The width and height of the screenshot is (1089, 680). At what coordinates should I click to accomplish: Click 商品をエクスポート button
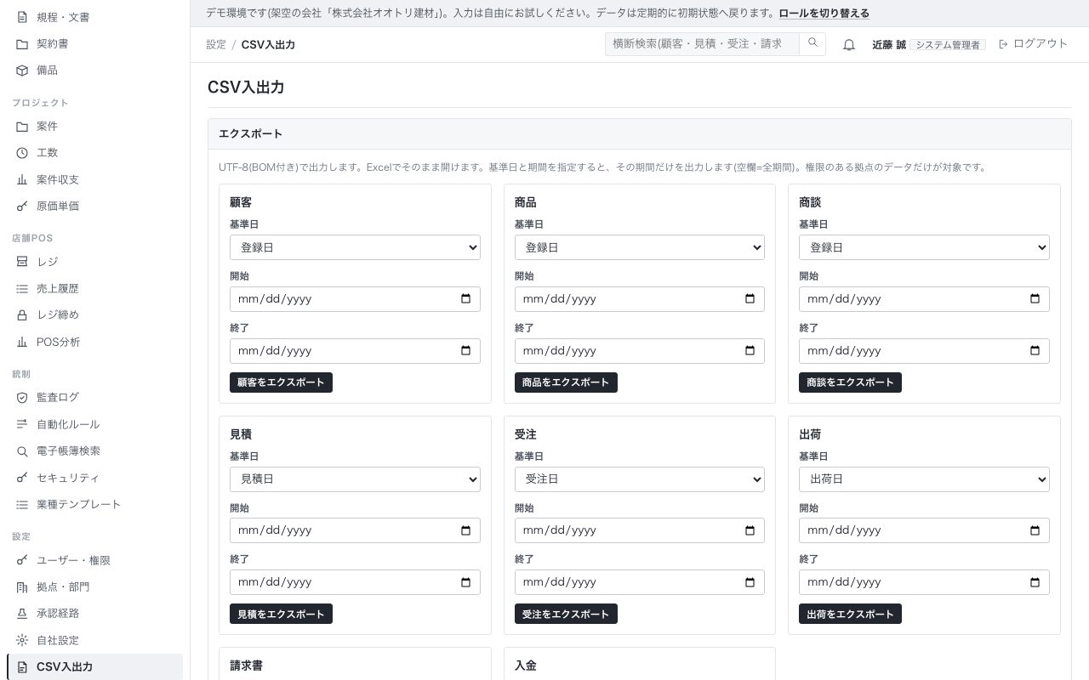coord(566,382)
